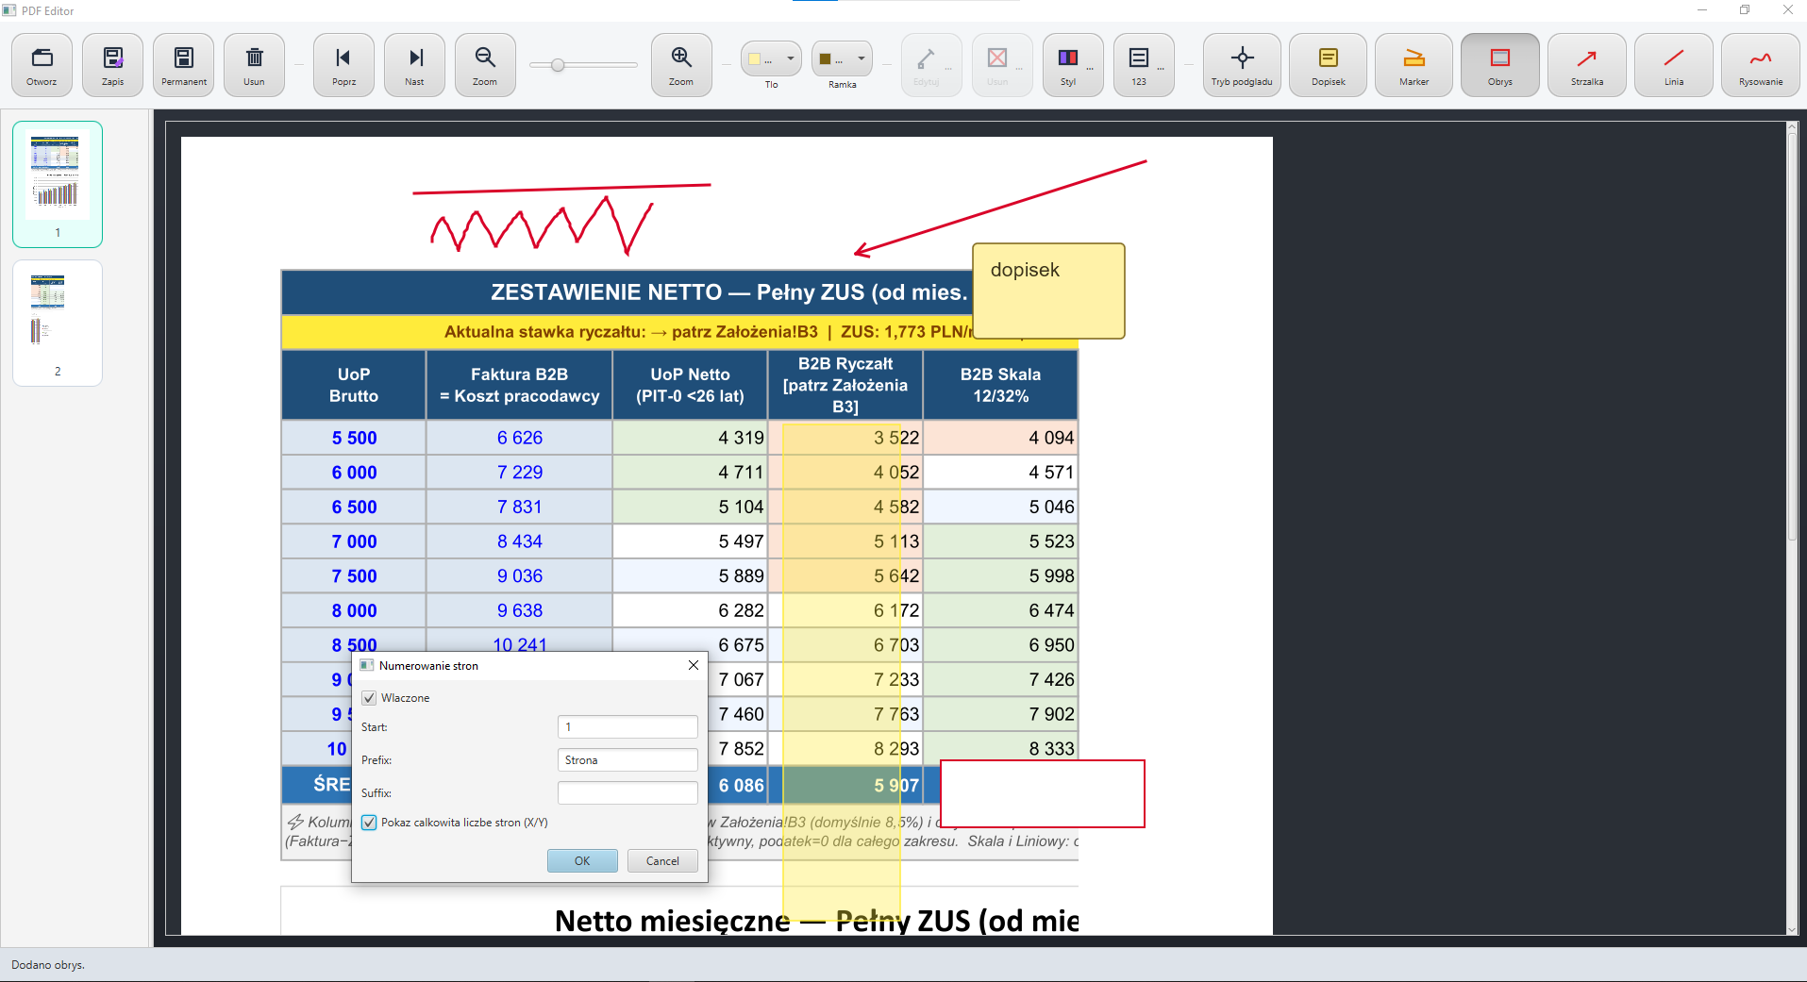1807x982 pixels.
Task: Click into the Suffix input field
Action: [x=627, y=793]
